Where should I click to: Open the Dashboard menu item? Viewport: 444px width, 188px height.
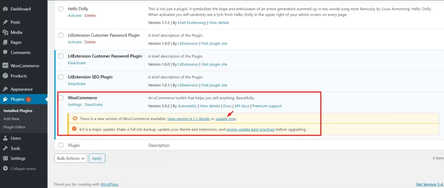pos(21,9)
